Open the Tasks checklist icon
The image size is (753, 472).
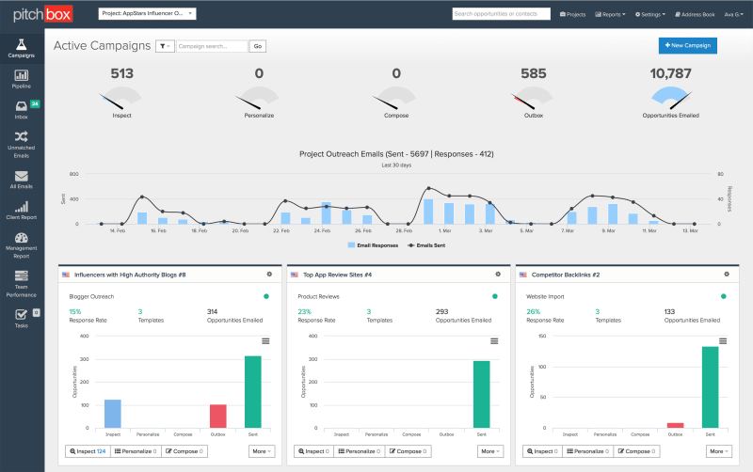pos(22,316)
